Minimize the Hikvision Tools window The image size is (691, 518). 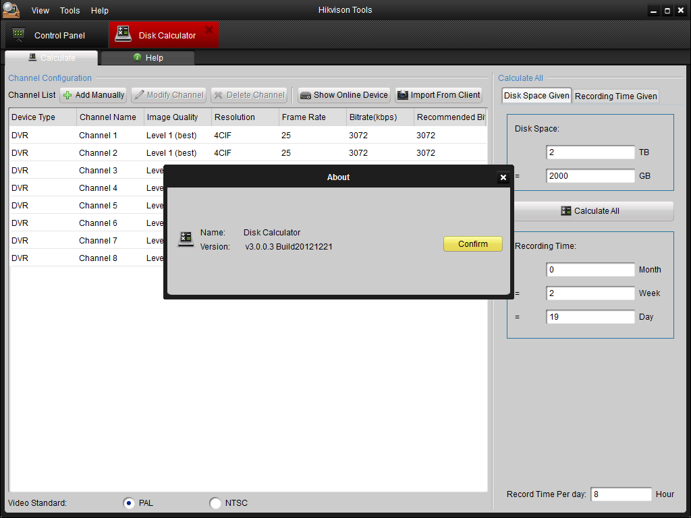point(653,11)
